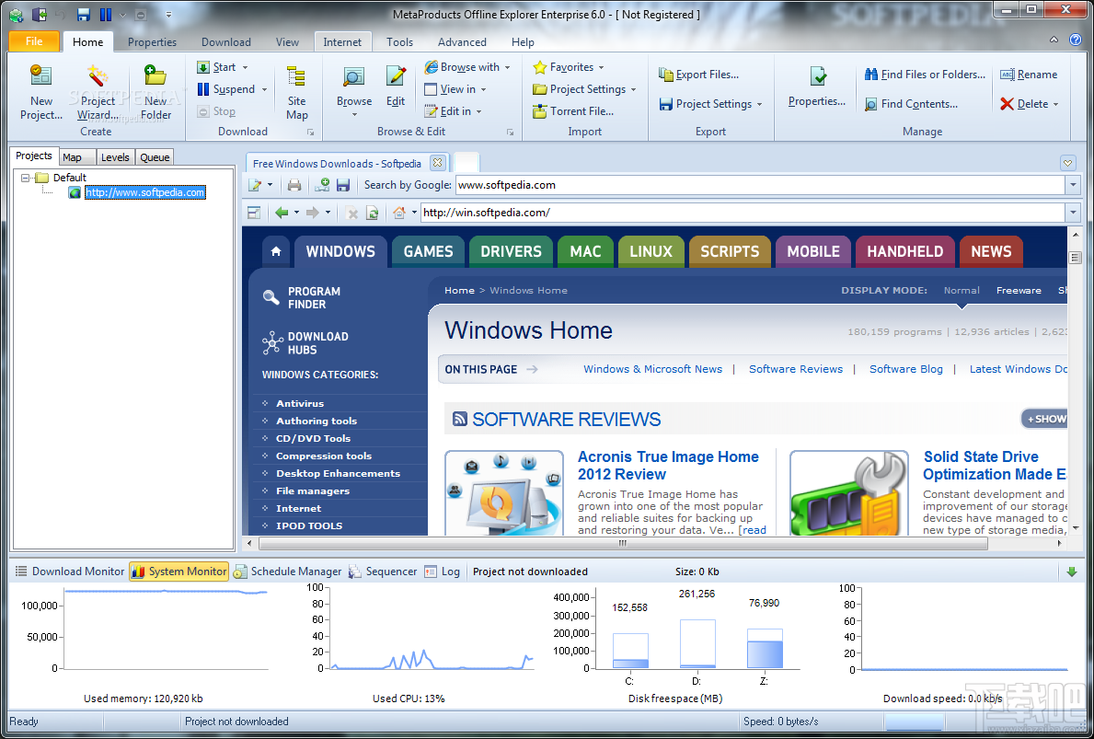This screenshot has height=739, width=1094.
Task: Open Find Contents search
Action: (911, 104)
